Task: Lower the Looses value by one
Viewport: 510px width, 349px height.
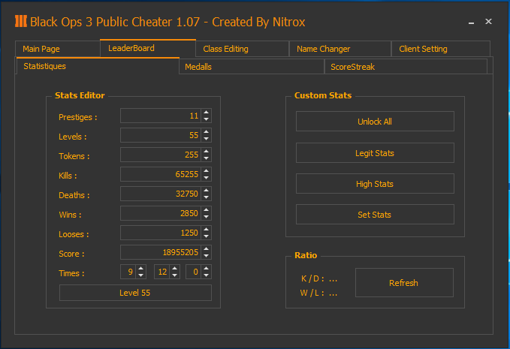Action: 207,236
